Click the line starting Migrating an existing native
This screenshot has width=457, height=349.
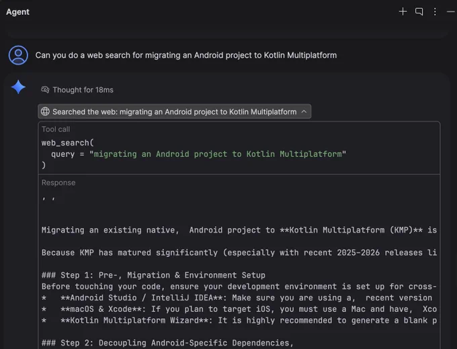tap(239, 230)
